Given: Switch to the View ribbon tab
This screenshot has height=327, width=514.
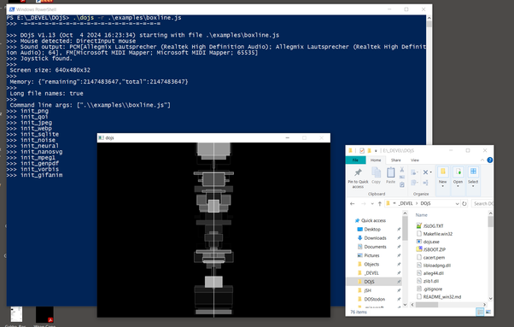Looking at the screenshot, I should click(x=415, y=161).
